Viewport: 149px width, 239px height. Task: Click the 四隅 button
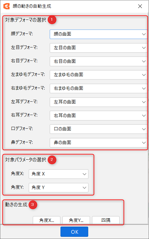(x=106, y=220)
